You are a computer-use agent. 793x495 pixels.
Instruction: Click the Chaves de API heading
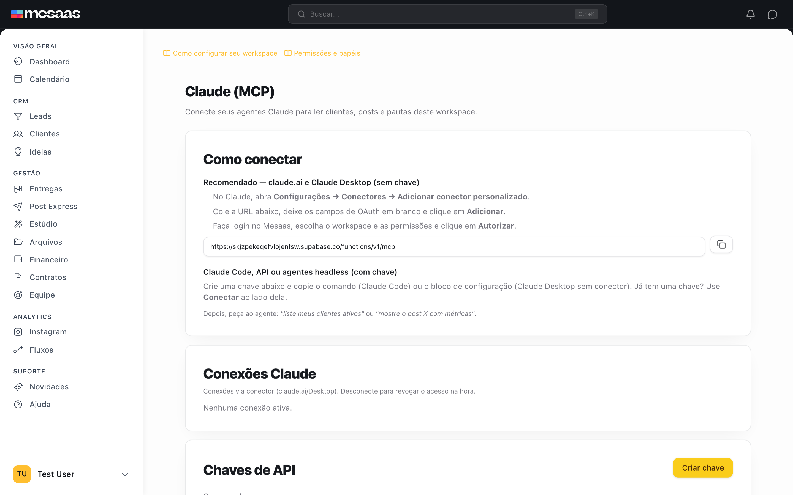[x=249, y=470]
